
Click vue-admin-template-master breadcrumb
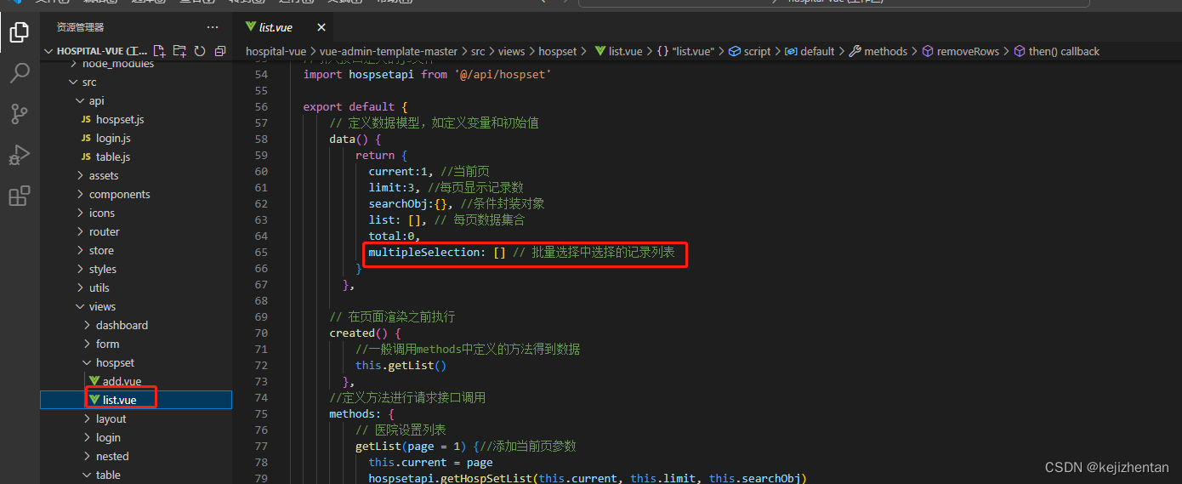click(x=389, y=51)
